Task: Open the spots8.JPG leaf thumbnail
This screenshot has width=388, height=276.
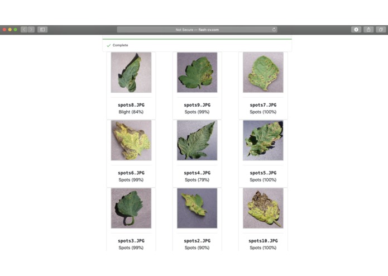Action: pos(131,72)
